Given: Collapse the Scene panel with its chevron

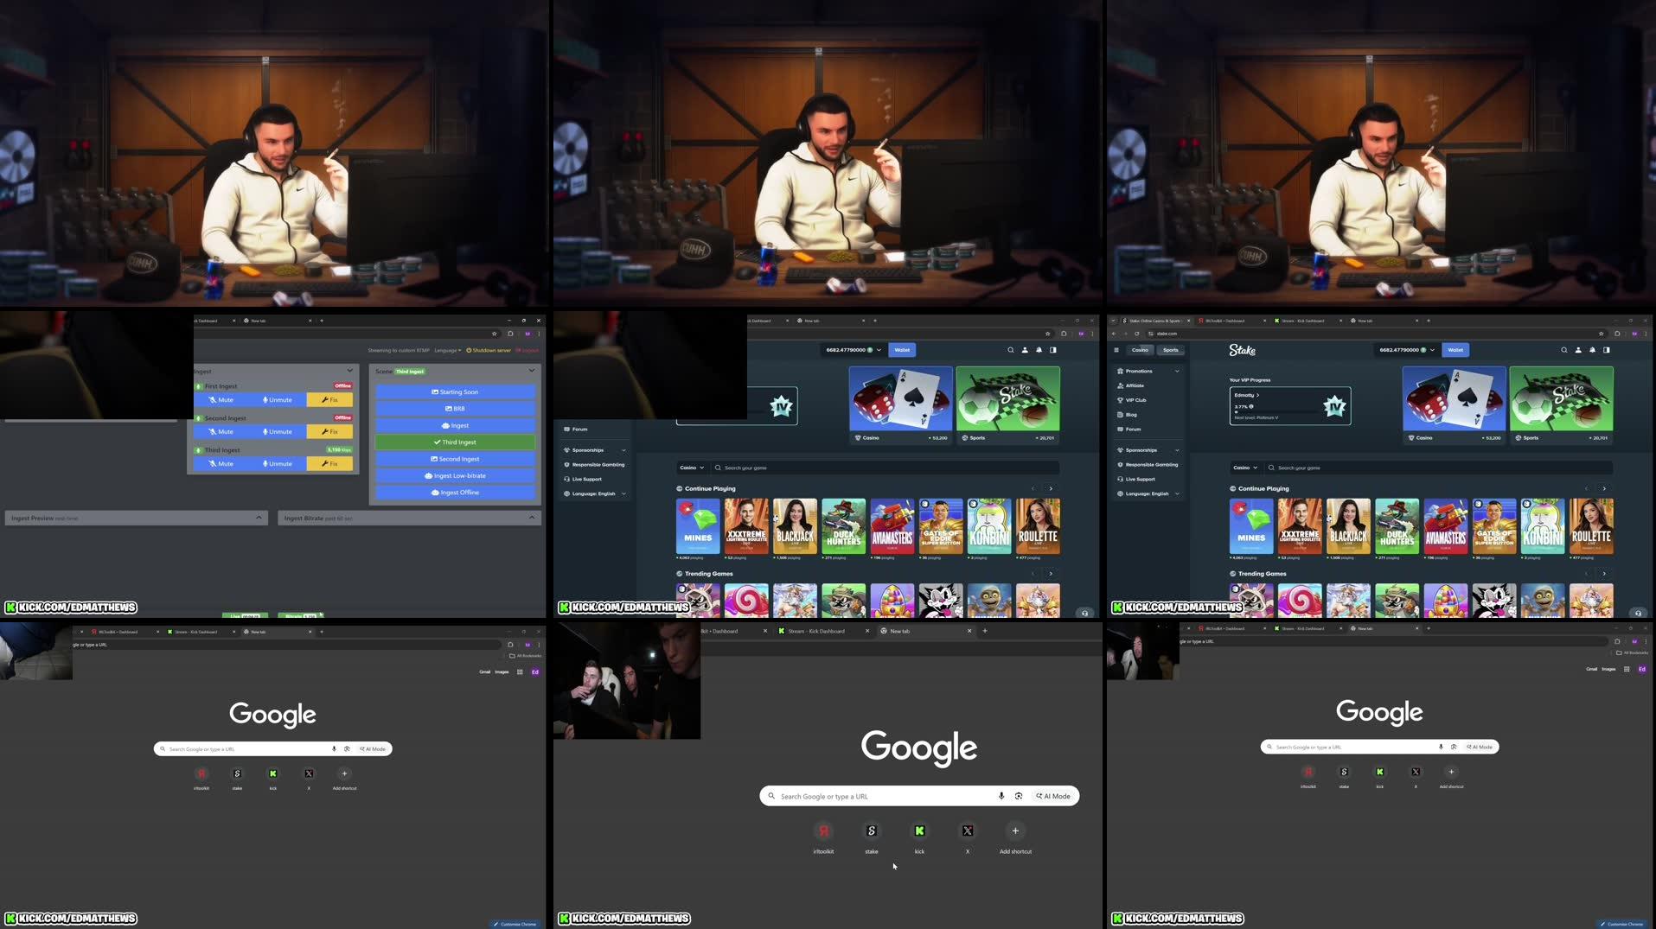Looking at the screenshot, I should pos(531,371).
